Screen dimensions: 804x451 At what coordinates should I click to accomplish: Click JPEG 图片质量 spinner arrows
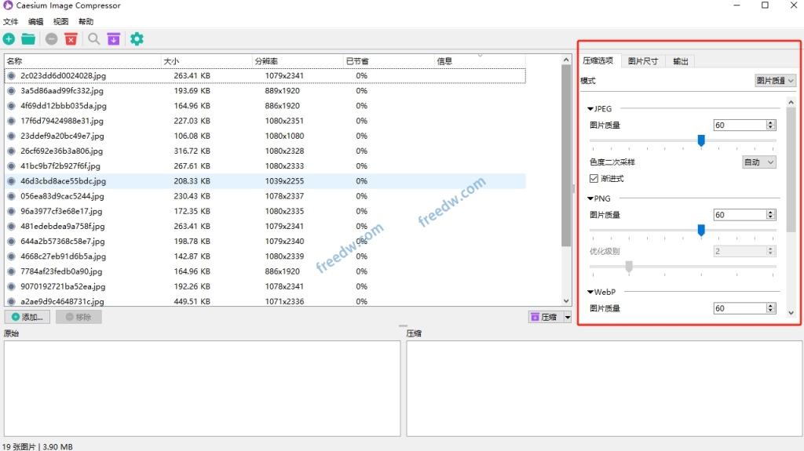coord(770,125)
